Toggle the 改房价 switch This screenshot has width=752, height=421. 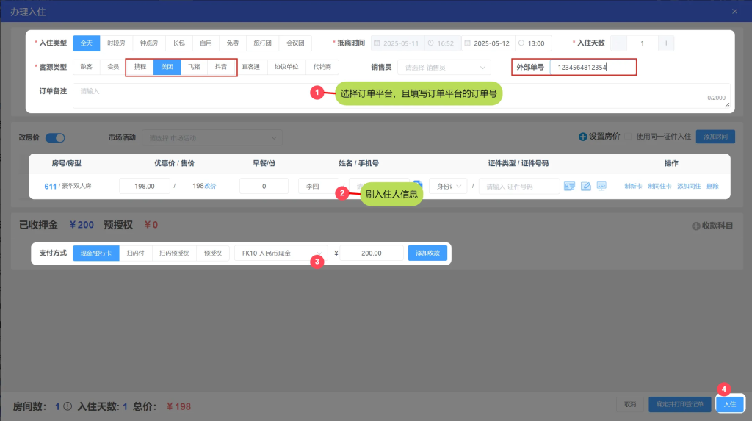(x=56, y=137)
